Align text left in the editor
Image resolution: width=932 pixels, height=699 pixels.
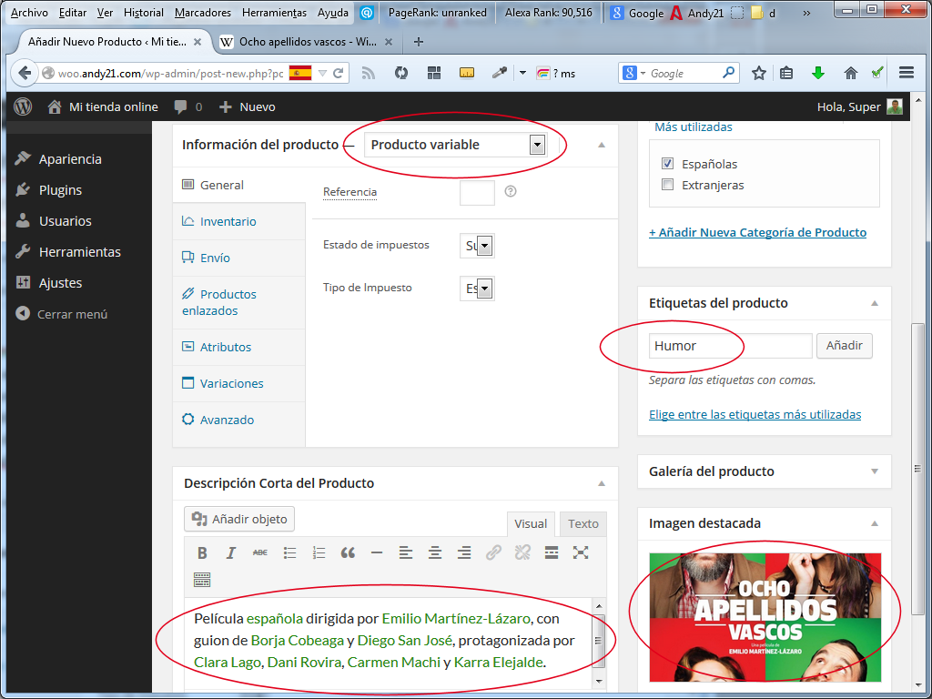click(x=405, y=552)
